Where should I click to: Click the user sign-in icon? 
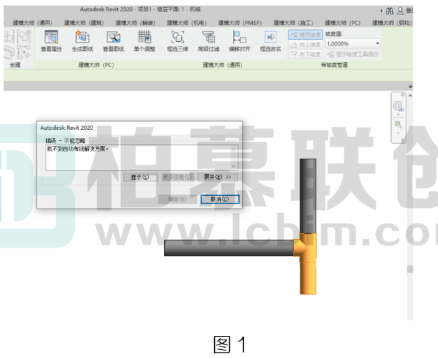coord(401,11)
